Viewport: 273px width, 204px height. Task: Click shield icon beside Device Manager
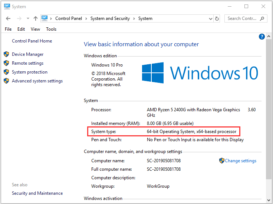[6, 54]
